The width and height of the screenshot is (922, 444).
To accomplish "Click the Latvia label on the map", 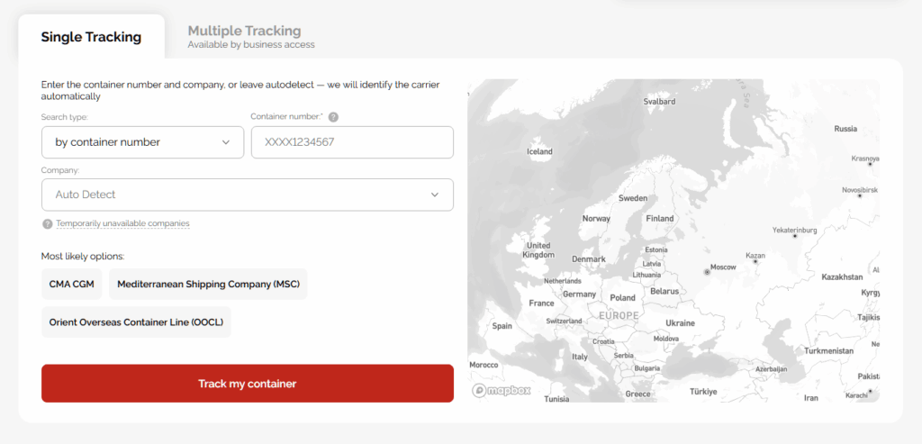I will pos(652,264).
